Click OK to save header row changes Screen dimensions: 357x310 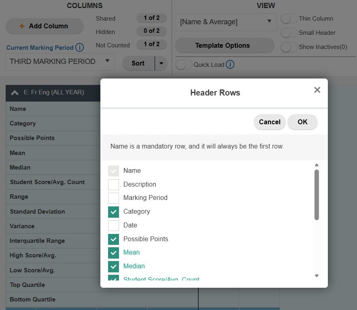point(302,122)
